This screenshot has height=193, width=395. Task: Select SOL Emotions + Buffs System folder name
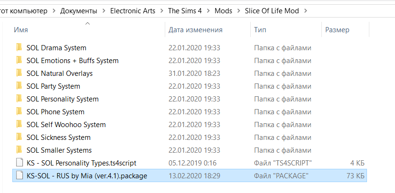(x=73, y=61)
